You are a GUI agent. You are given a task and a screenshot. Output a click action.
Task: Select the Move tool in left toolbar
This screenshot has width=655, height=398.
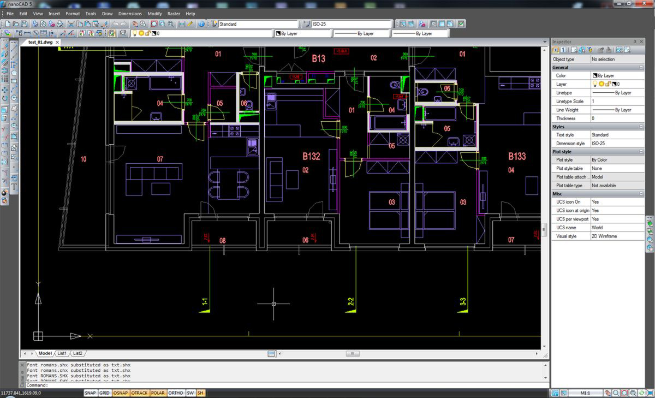tap(5, 90)
